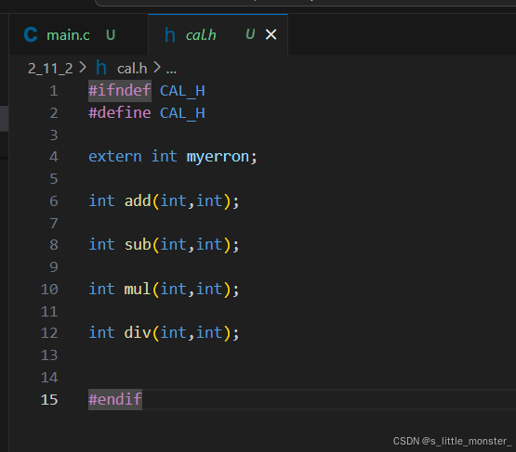The width and height of the screenshot is (516, 452).
Task: Close the cal.h tab
Action: pyautogui.click(x=271, y=34)
